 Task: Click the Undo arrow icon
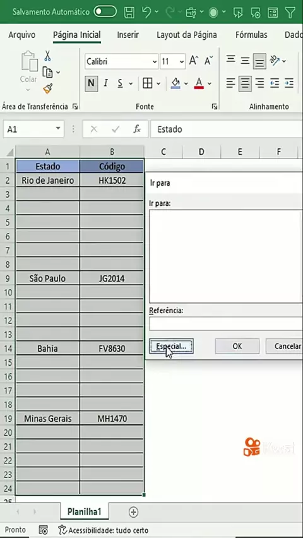point(146,13)
